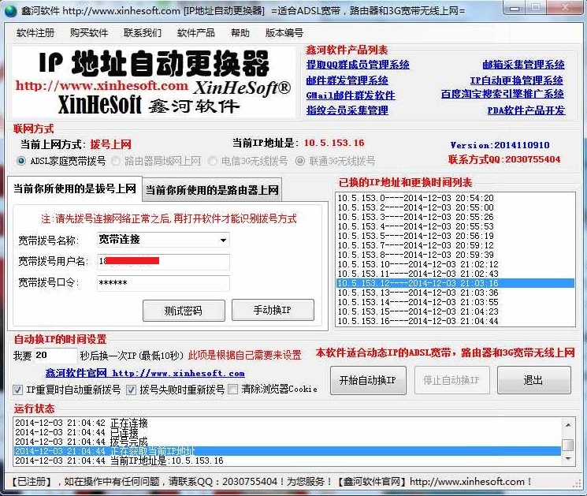Open 提取QQ群成员管理系统 product link

pyautogui.click(x=358, y=65)
